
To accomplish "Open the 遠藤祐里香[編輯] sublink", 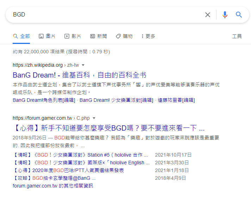I will pos(176,100).
